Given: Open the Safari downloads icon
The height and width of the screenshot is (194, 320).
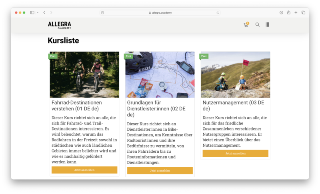Looking at the screenshot, I should click(281, 12).
